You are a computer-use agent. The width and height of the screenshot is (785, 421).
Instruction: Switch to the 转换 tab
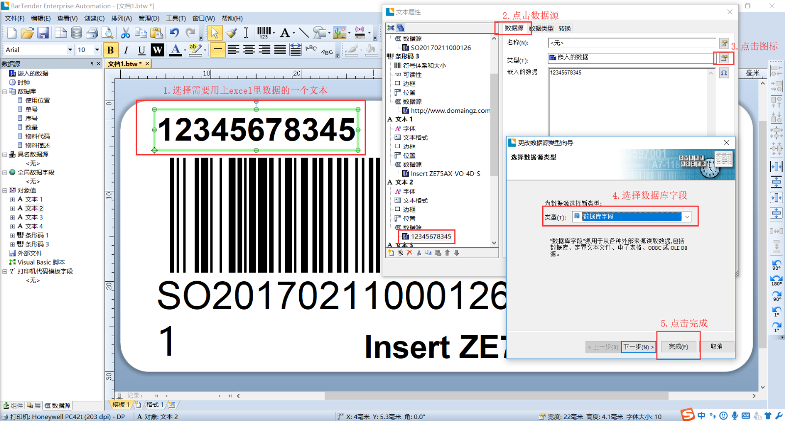click(x=565, y=28)
